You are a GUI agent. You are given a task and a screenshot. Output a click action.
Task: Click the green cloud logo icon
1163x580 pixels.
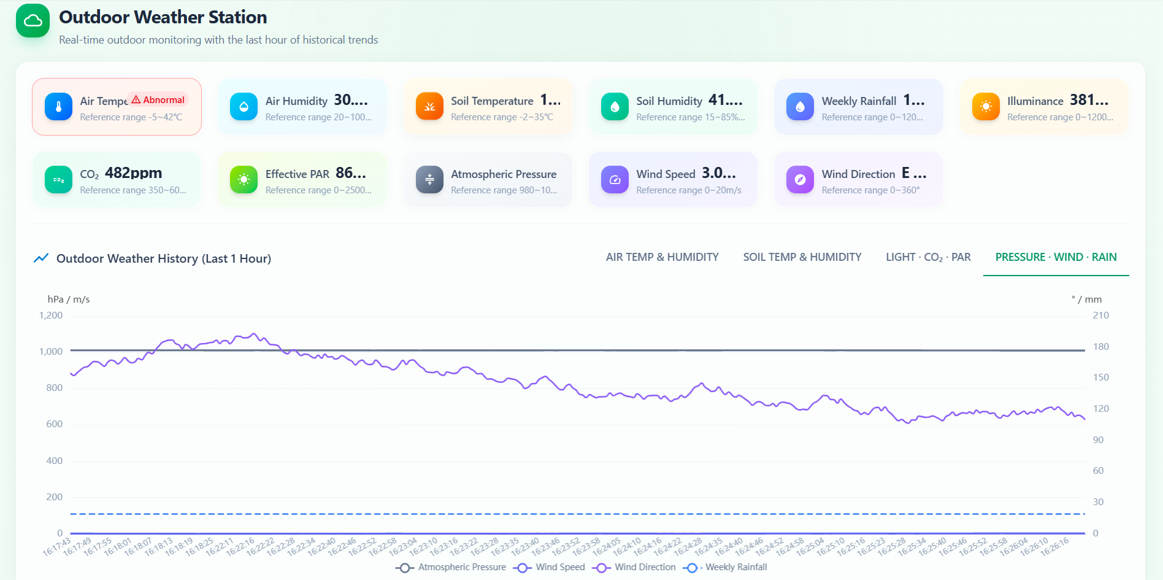click(x=33, y=21)
